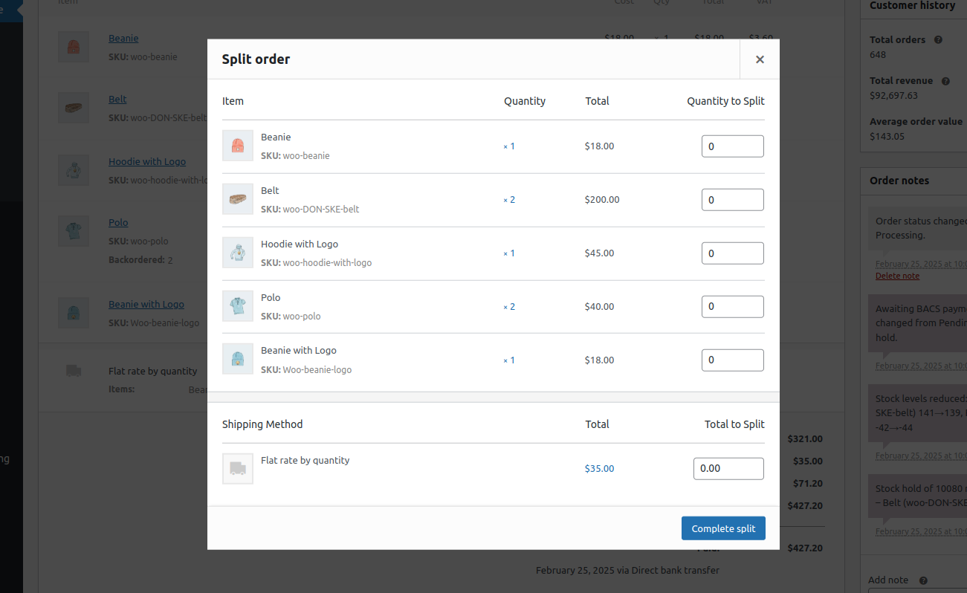
Task: Click the Belt product thumbnail in the dialog
Action: click(238, 199)
